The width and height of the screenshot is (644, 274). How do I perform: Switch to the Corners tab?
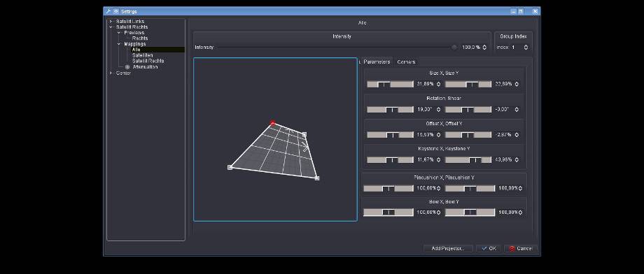pyautogui.click(x=406, y=62)
